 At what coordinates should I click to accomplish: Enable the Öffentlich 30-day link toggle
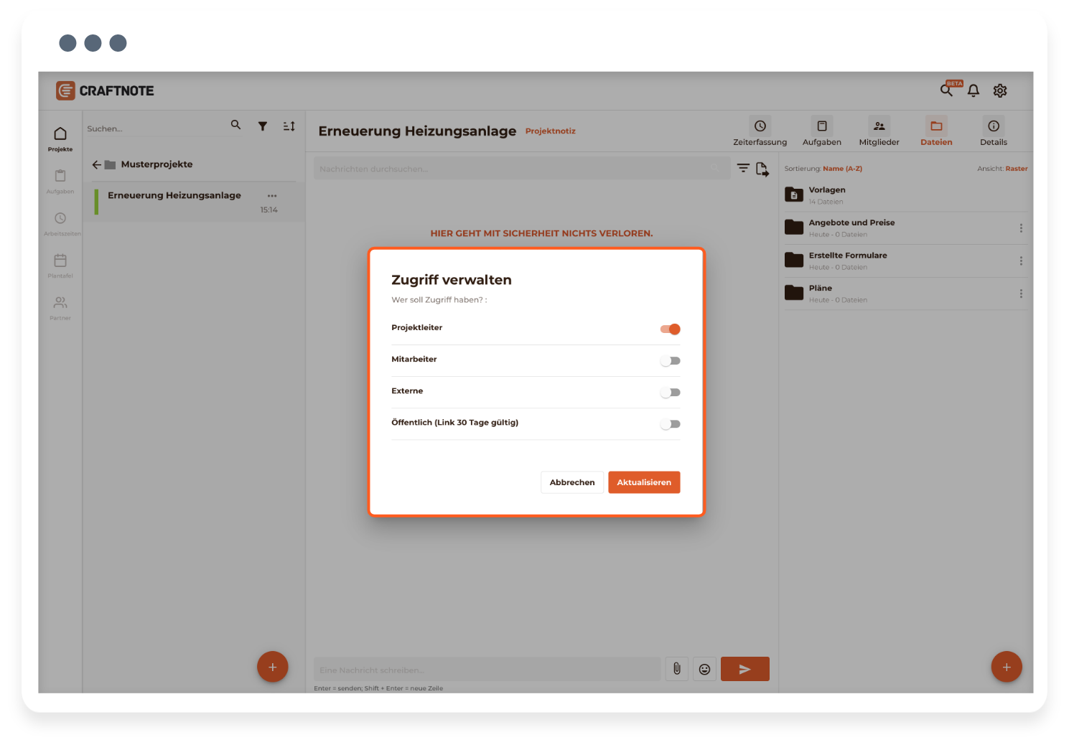(x=670, y=424)
